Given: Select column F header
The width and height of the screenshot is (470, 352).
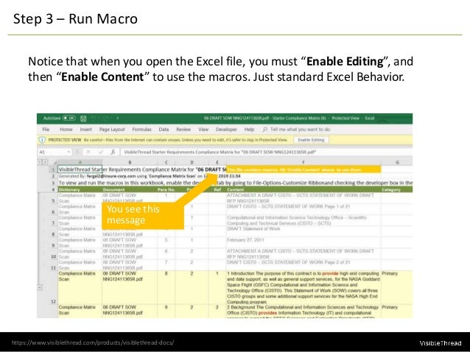Looking at the screenshot, I should pyautogui.click(x=304, y=162).
